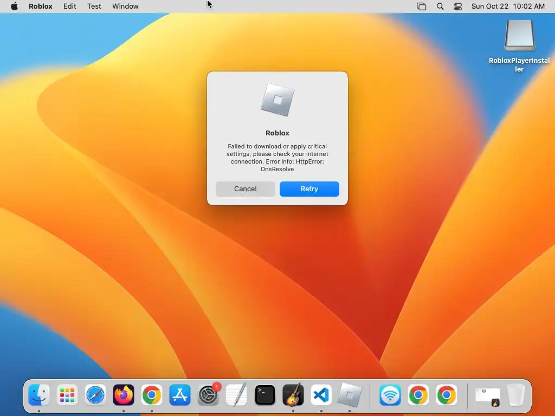Click the Roblox logo in the error dialog

pyautogui.click(x=277, y=100)
